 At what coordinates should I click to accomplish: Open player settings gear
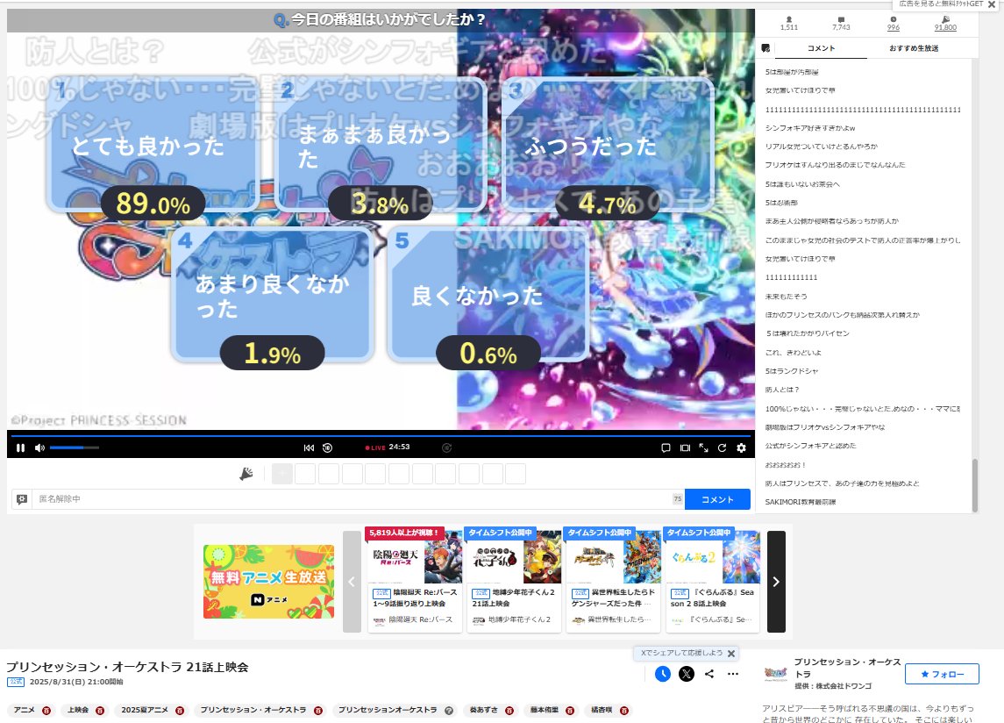742,448
